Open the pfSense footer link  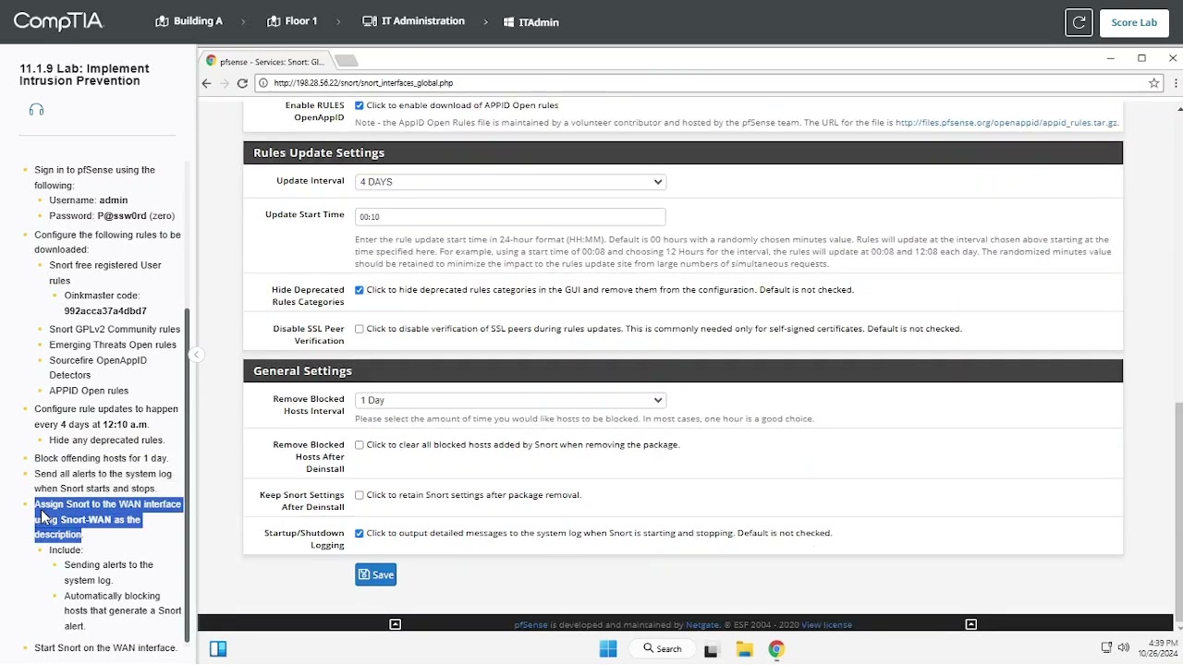point(531,625)
